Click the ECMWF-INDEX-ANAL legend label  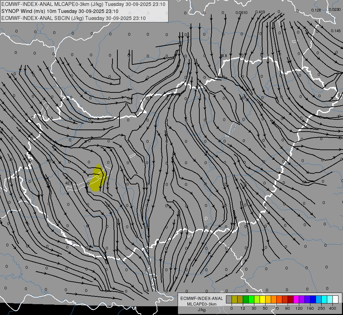point(202,299)
